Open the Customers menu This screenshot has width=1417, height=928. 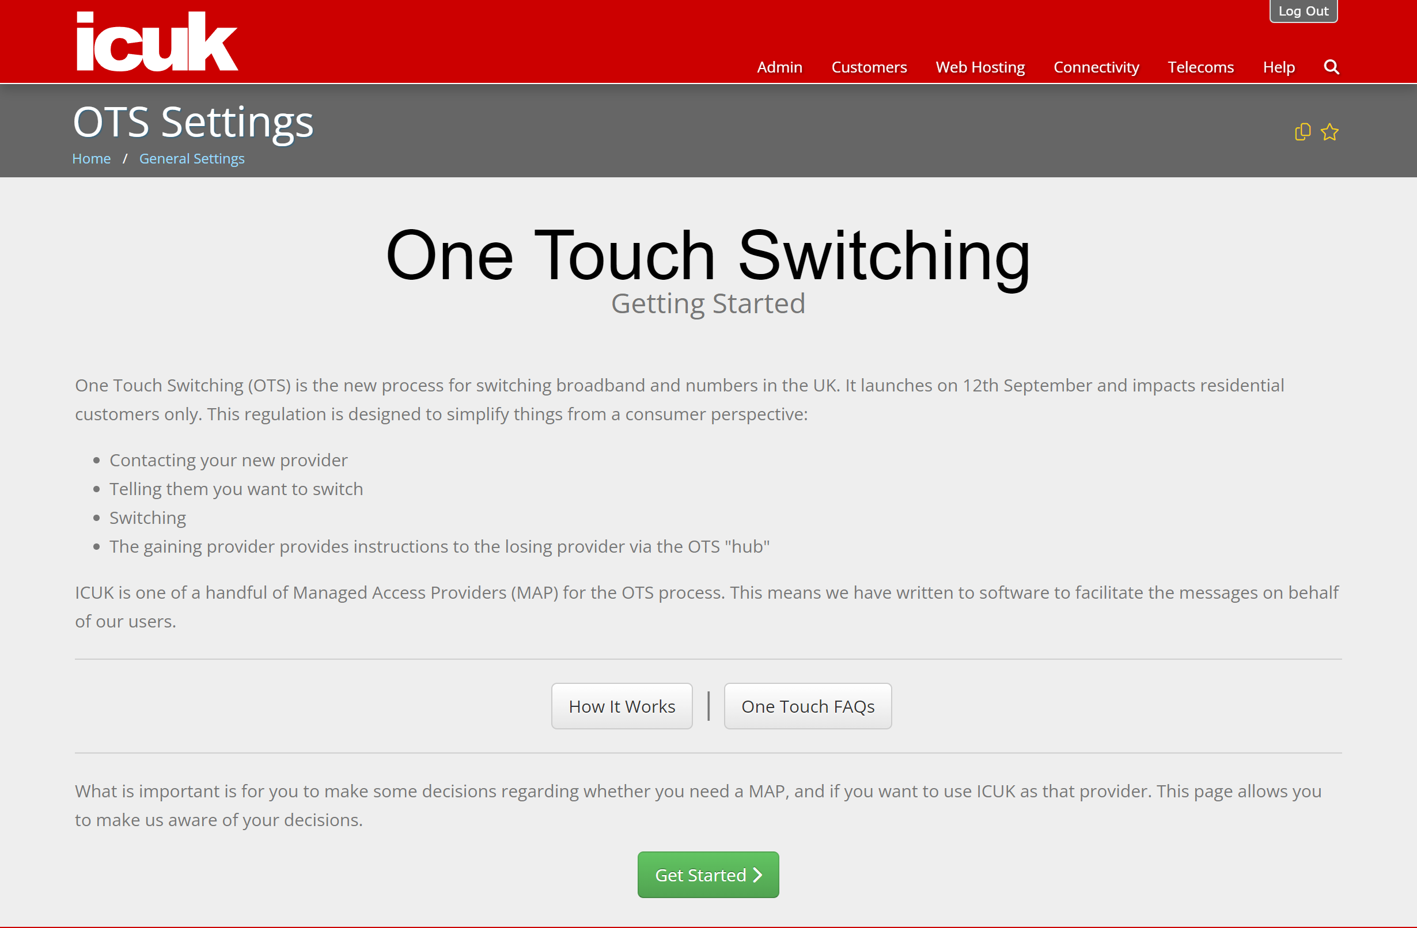point(869,67)
